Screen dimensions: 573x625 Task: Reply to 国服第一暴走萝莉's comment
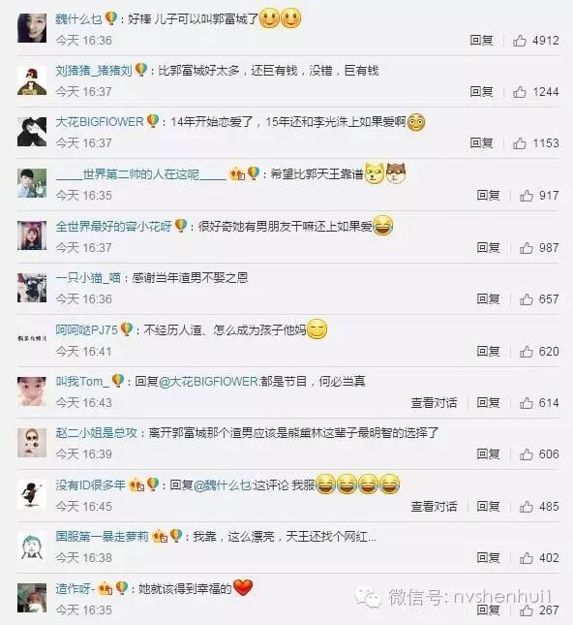click(488, 557)
